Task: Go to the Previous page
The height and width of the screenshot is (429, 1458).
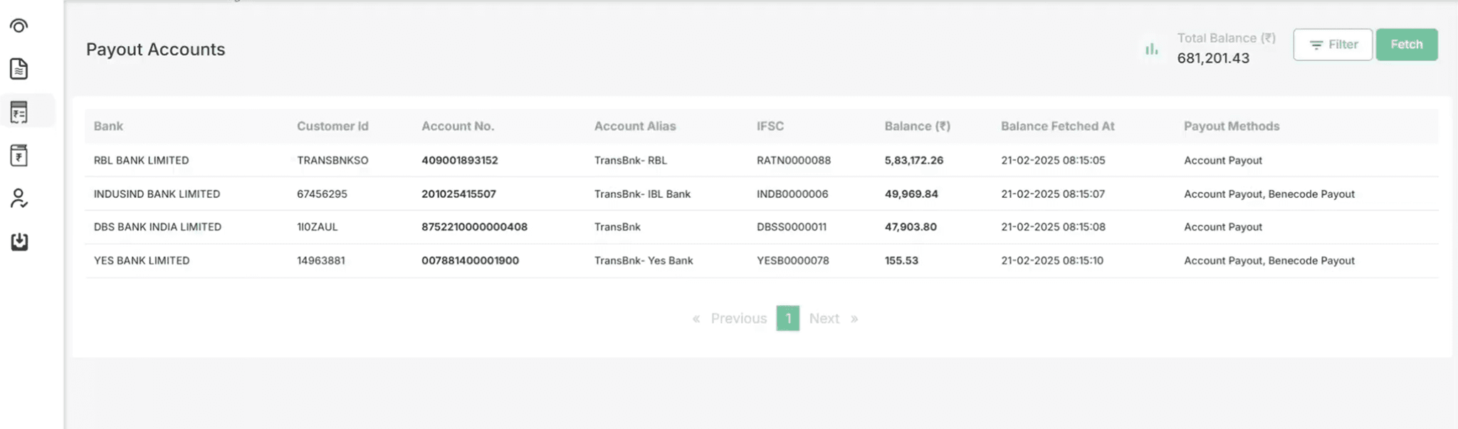Action: [x=738, y=319]
